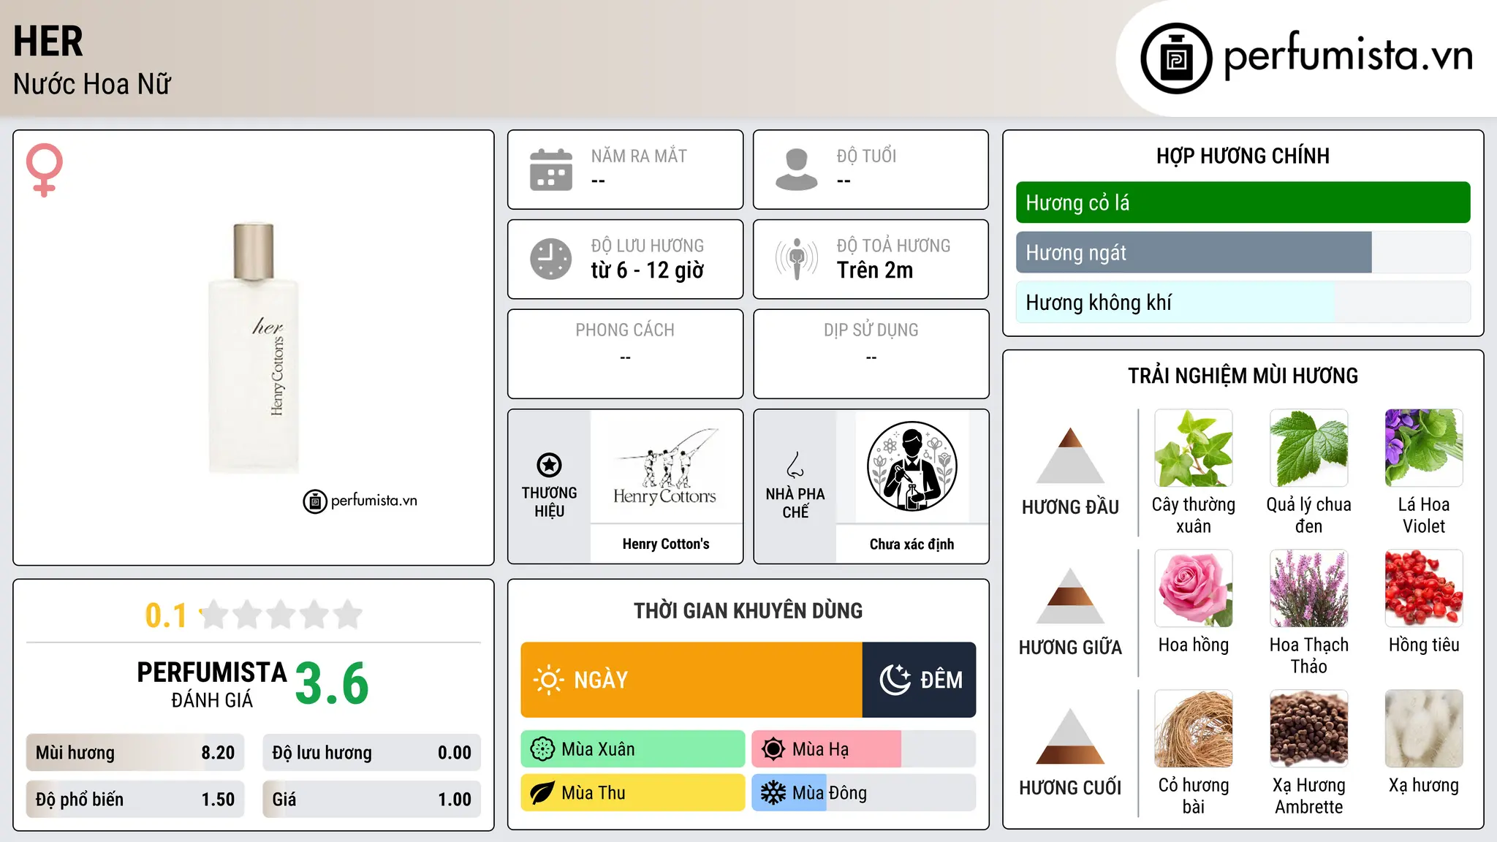Open the Lá Hoa Violet note image
This screenshot has height=842, width=1497.
(x=1424, y=448)
